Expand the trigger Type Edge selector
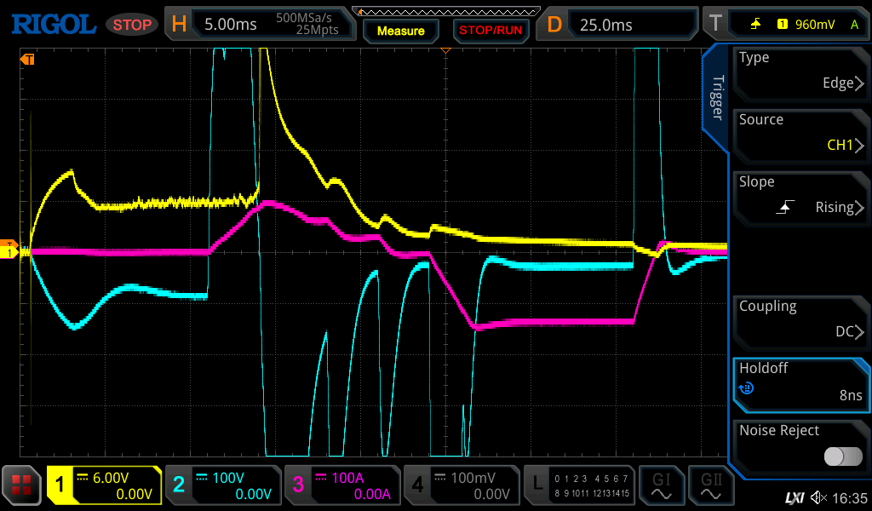 [x=799, y=71]
